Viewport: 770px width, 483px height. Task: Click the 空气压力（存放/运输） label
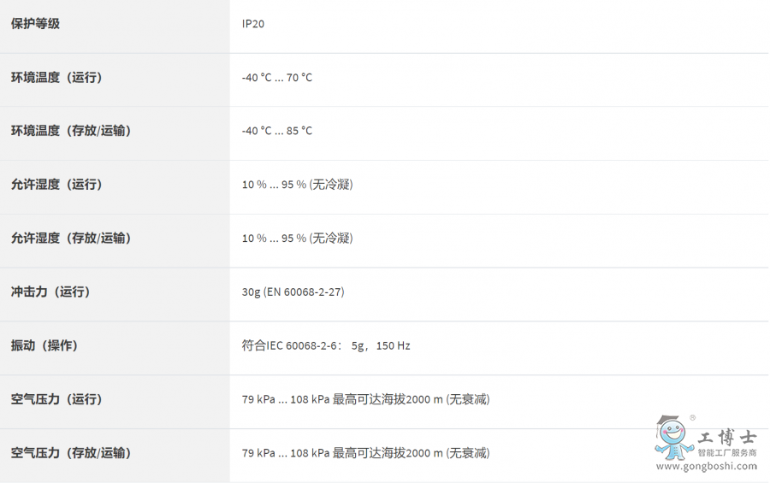click(71, 453)
